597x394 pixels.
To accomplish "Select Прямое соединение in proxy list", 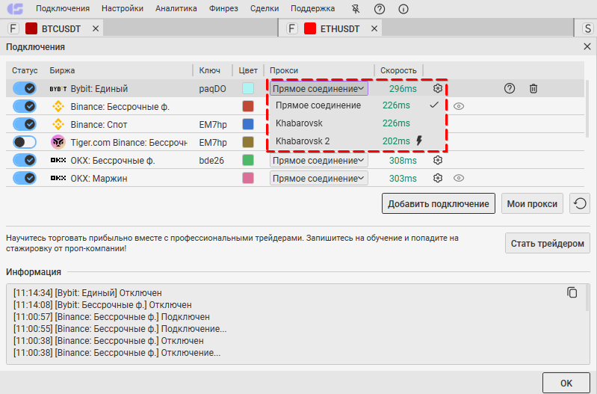I will tap(357, 105).
